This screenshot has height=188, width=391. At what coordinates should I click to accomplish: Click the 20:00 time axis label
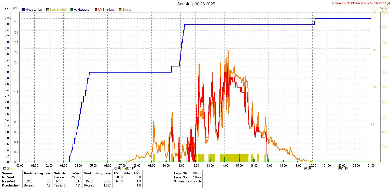coord(312,165)
